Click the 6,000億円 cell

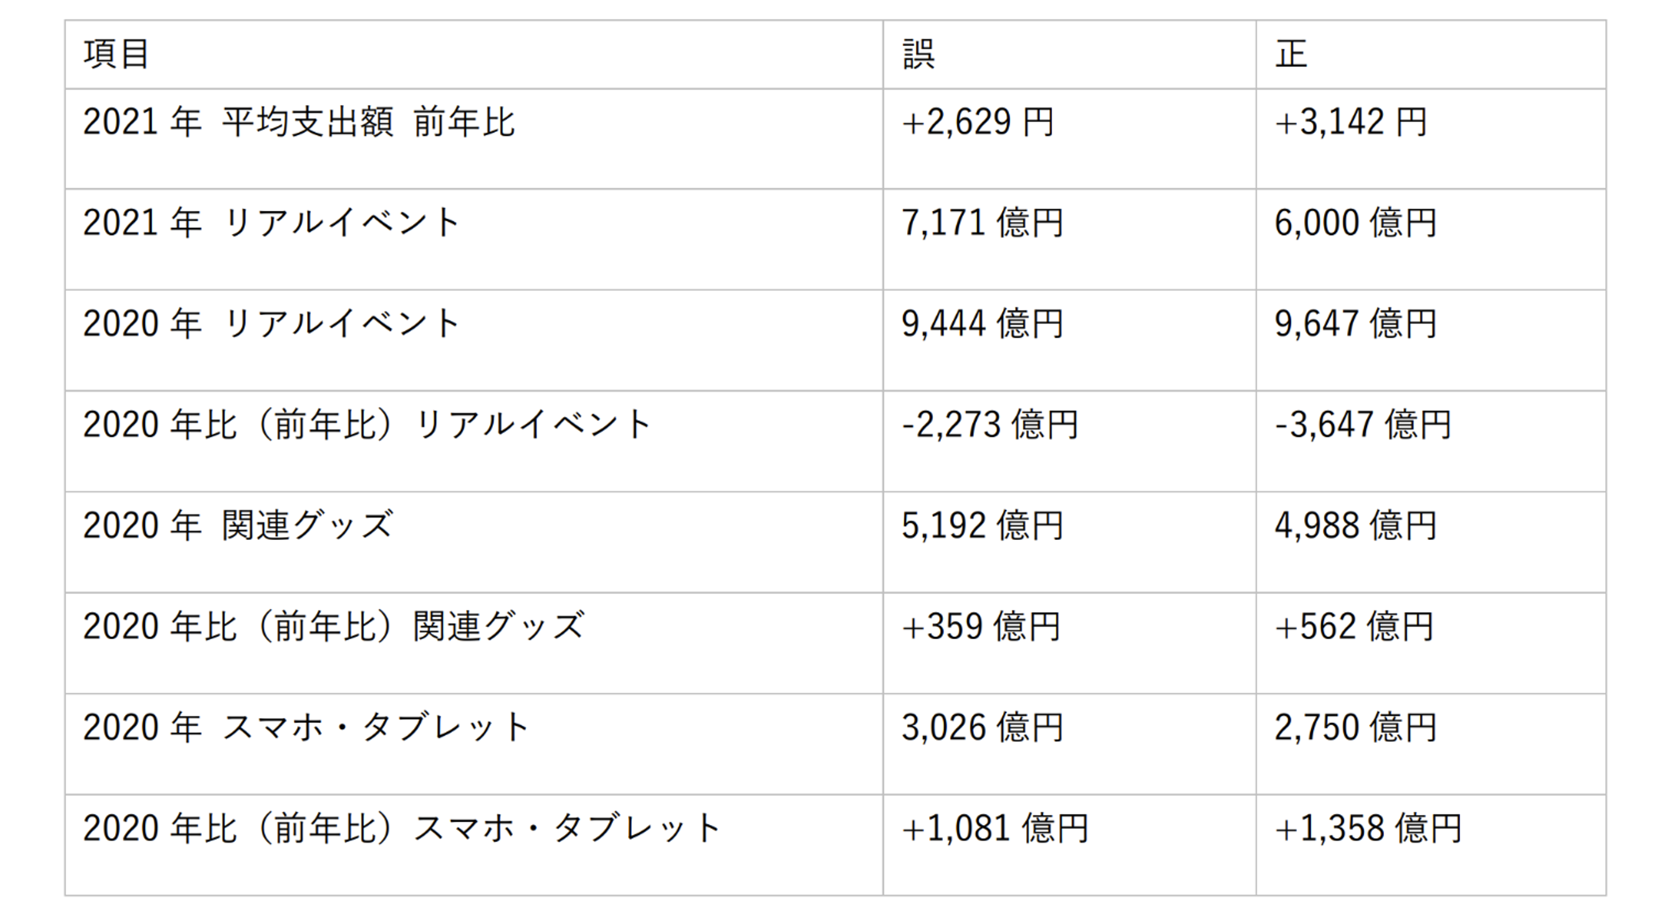[x=1355, y=223]
